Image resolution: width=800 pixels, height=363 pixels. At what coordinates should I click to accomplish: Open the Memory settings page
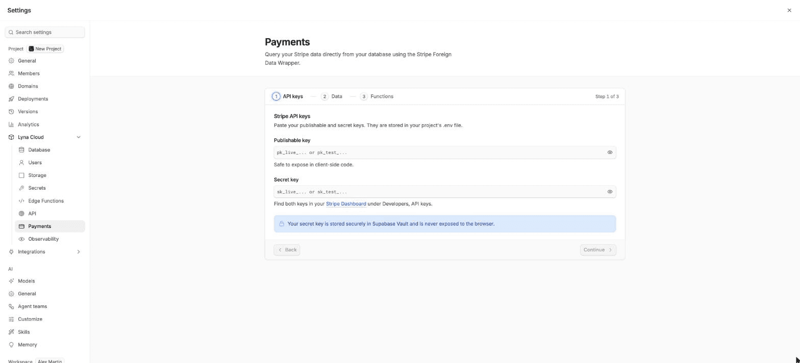pyautogui.click(x=45, y=345)
